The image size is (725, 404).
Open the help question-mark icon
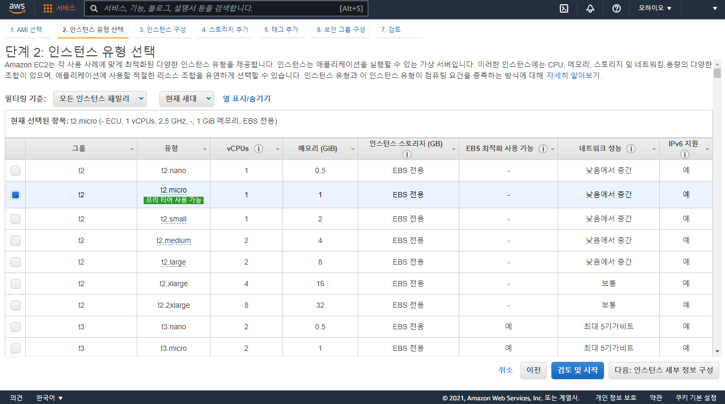pos(617,8)
